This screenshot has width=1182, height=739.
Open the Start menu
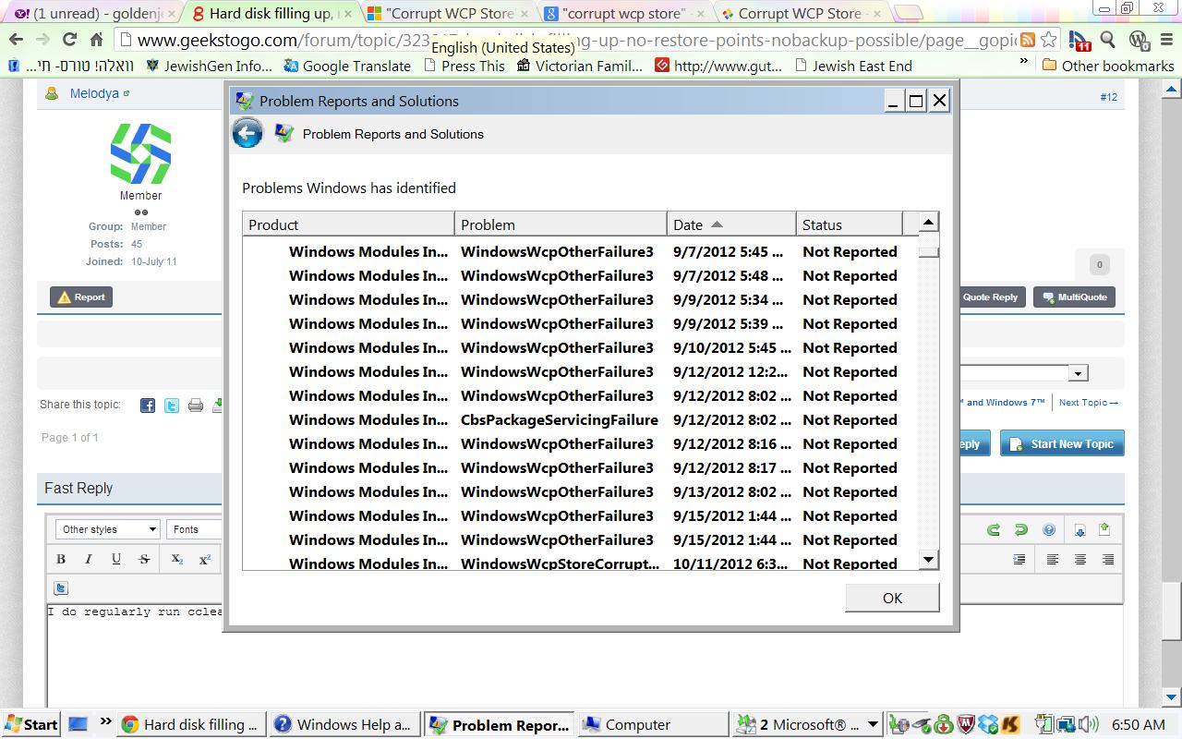[x=31, y=724]
